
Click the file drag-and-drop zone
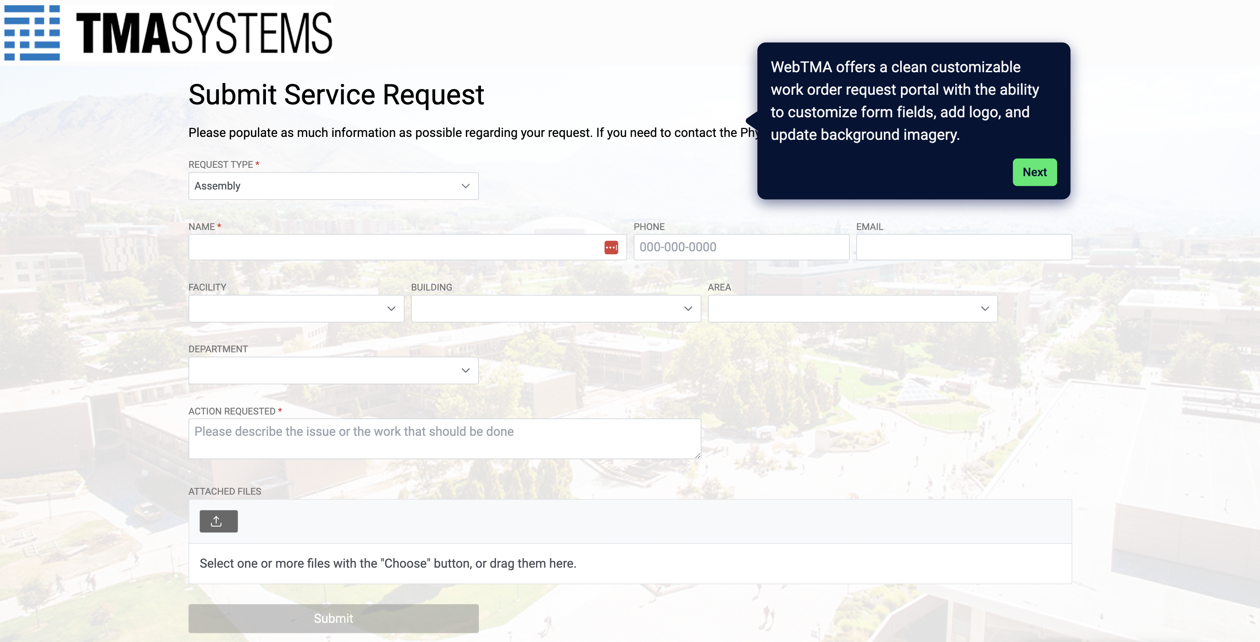point(630,563)
